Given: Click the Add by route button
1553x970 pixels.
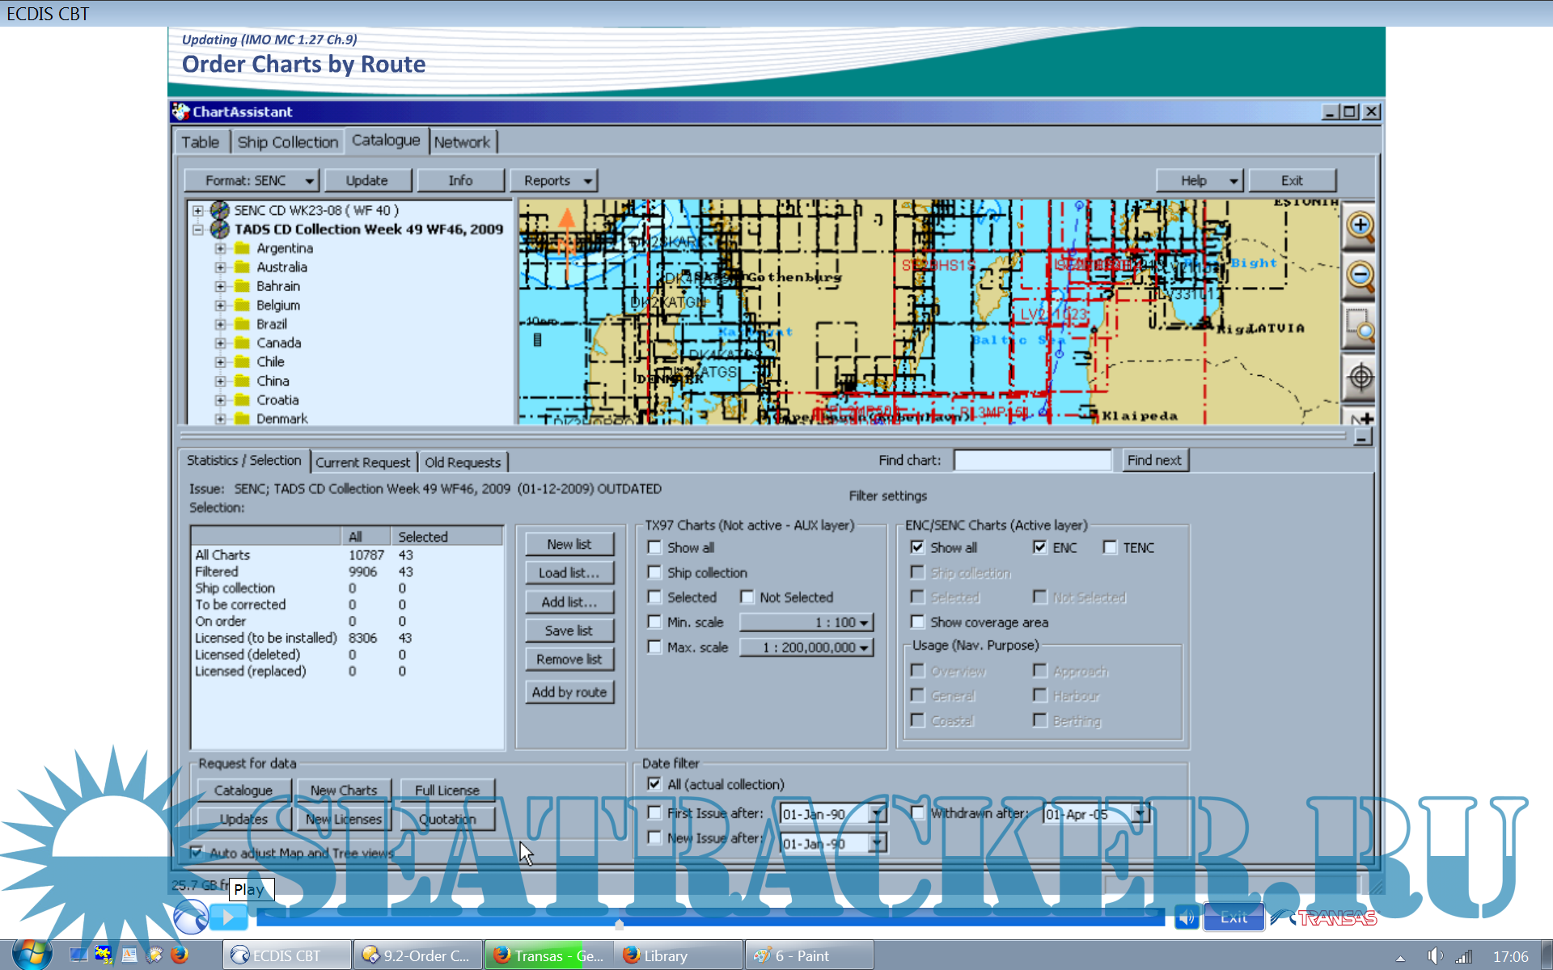Looking at the screenshot, I should 569,692.
